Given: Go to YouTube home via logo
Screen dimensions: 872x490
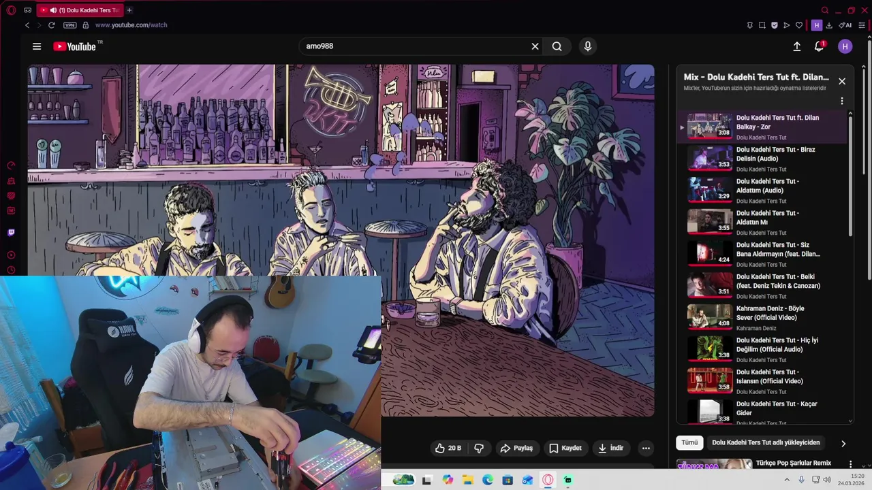Looking at the screenshot, I should click(x=75, y=46).
